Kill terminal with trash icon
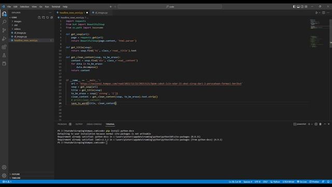Viewport: 332px width, 187px height. [x=321, y=124]
